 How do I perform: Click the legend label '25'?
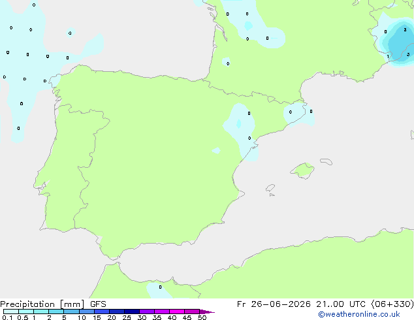pyautogui.click(x=127, y=317)
